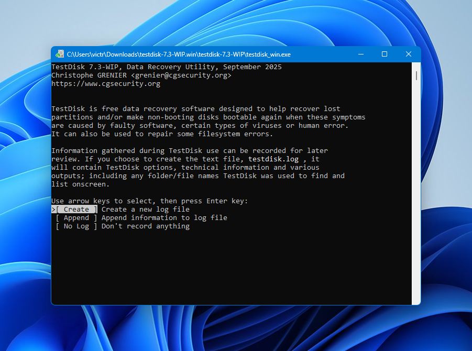Maximize the TestDisk console window
Screen dimensions: 472x351
385,54
